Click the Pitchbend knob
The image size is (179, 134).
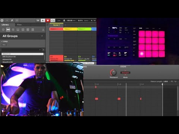[x=113, y=73]
